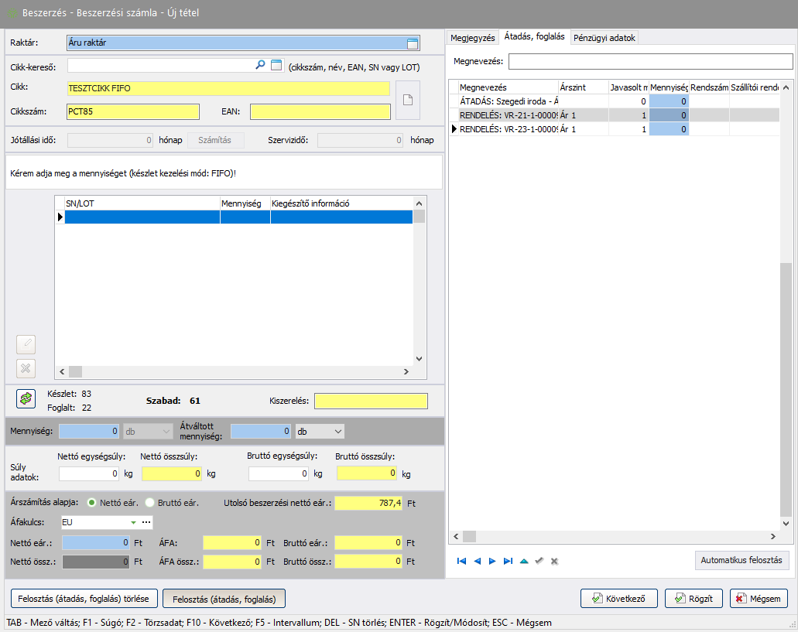Click the green refresh stock icon
This screenshot has height=632, width=798.
(x=26, y=398)
